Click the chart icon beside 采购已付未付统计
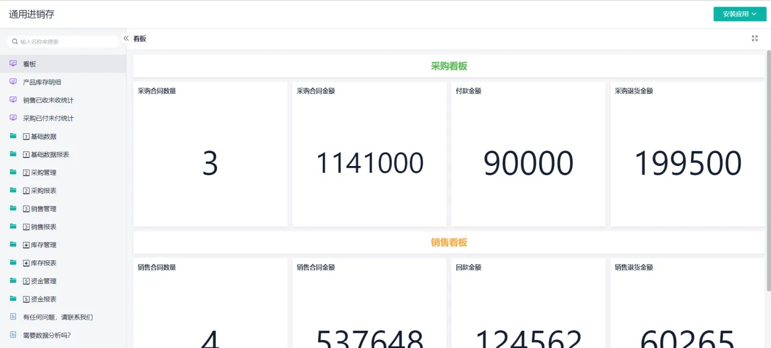 13,118
